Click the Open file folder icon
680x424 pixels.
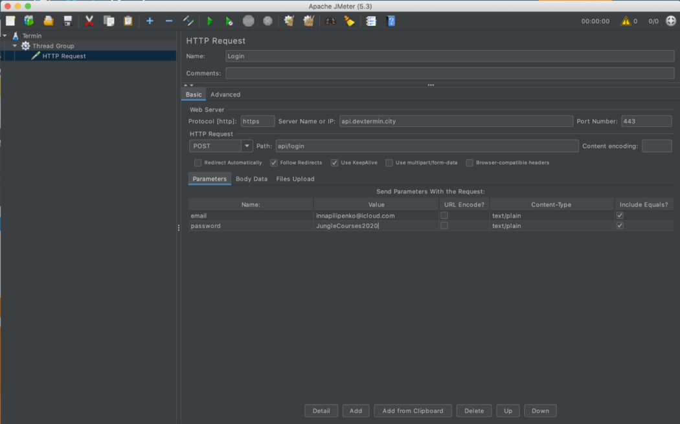[x=48, y=21]
